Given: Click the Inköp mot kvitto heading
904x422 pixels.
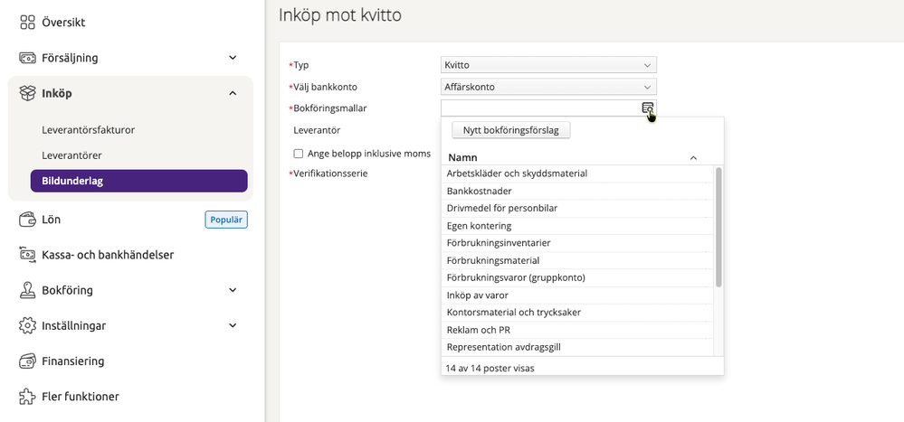Looking at the screenshot, I should [x=339, y=15].
